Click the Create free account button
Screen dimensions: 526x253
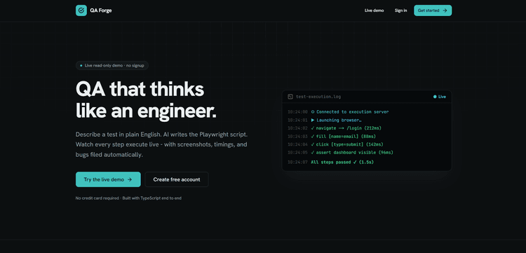point(177,179)
